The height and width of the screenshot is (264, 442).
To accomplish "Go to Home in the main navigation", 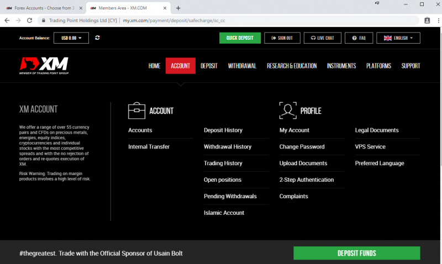I will 155,66.
